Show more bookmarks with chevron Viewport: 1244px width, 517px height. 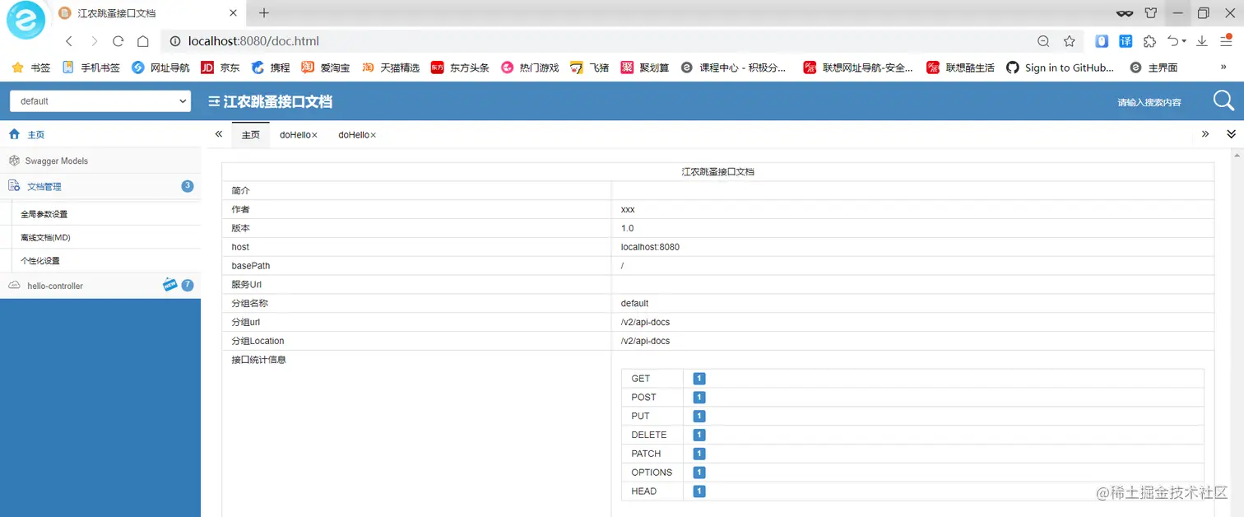[1223, 68]
